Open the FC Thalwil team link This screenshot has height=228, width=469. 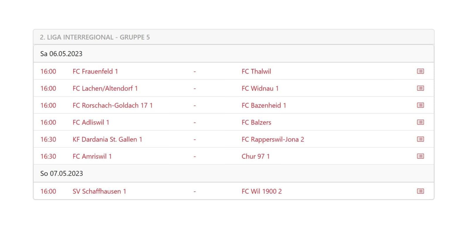pyautogui.click(x=256, y=71)
